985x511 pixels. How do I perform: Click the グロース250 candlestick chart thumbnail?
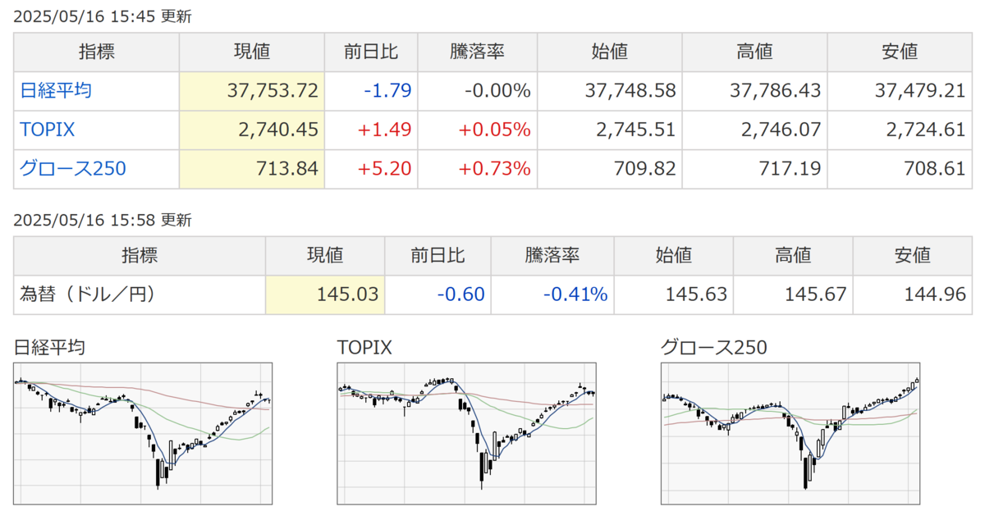coord(790,435)
